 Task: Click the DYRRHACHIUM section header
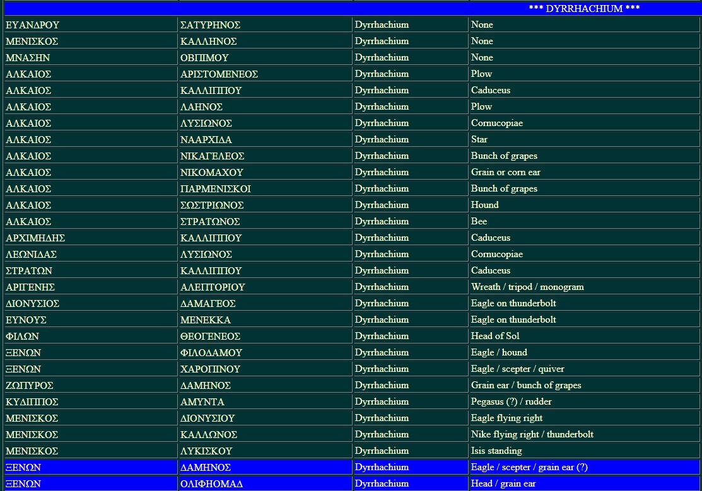tap(583, 9)
